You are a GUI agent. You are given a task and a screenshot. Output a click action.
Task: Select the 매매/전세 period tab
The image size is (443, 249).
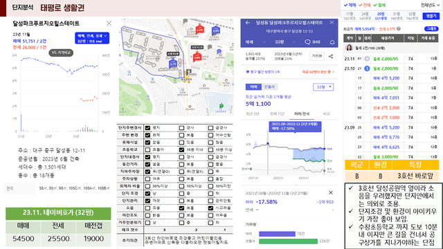(302, 113)
